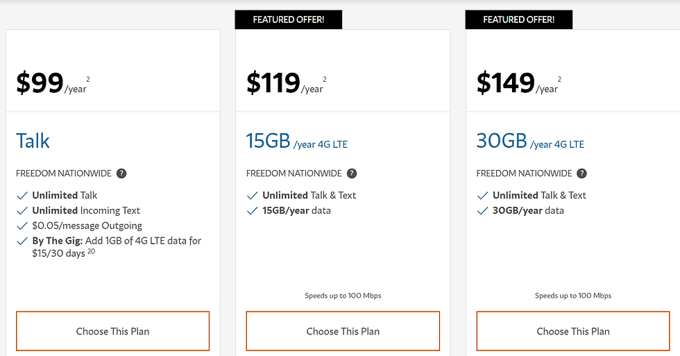This screenshot has height=356, width=680.
Task: Click the checkmark beside $0.05/message Outgoing
Action: pyautogui.click(x=22, y=226)
